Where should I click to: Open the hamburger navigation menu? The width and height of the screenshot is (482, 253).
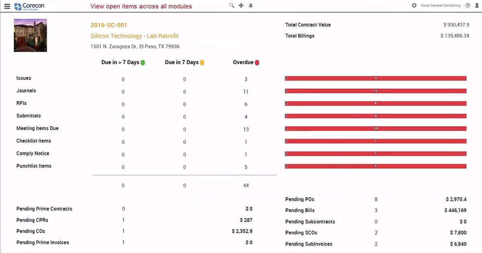point(7,6)
